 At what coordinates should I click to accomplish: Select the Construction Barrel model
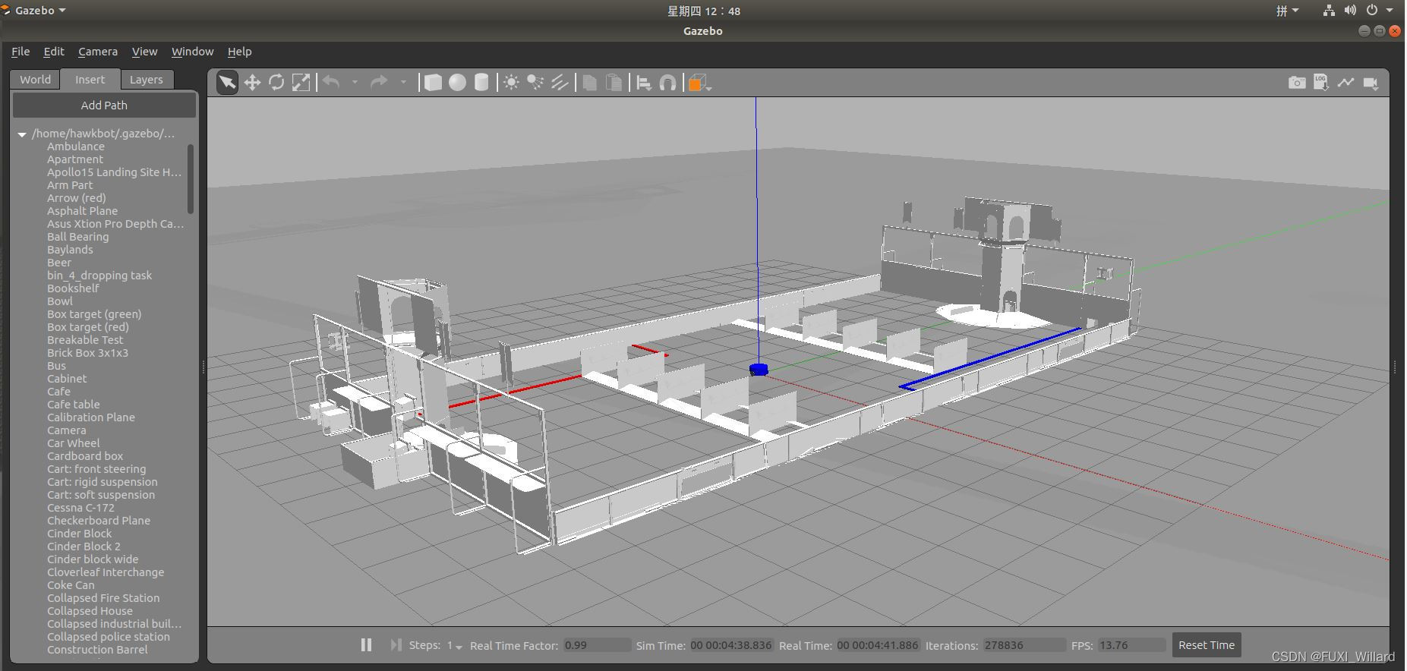tap(97, 650)
